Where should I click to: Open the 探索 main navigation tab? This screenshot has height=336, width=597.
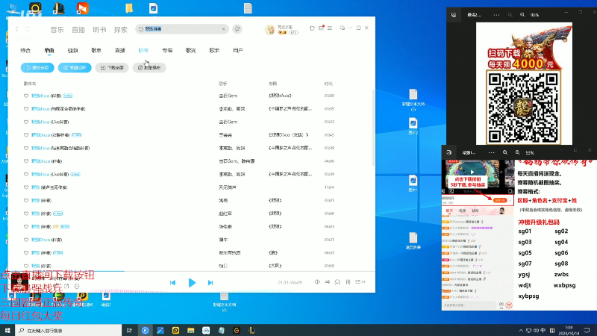pyautogui.click(x=121, y=29)
